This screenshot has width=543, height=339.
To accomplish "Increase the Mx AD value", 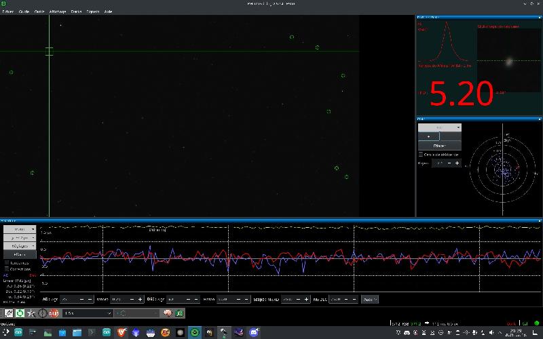I will (306, 299).
